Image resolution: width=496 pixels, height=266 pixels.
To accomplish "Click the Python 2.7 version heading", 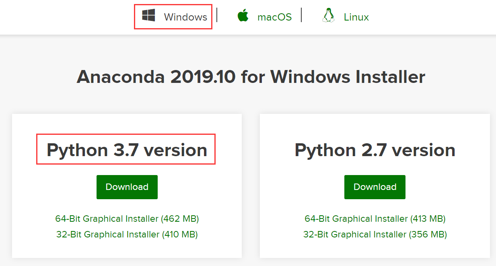I will click(x=375, y=150).
